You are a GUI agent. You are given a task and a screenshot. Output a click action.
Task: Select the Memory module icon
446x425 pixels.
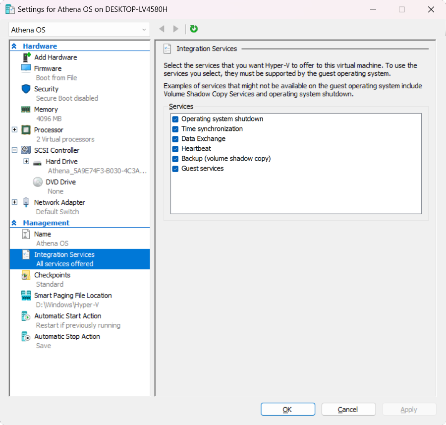coord(26,109)
